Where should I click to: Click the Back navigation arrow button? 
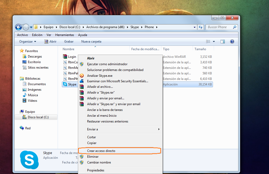pos(18,27)
